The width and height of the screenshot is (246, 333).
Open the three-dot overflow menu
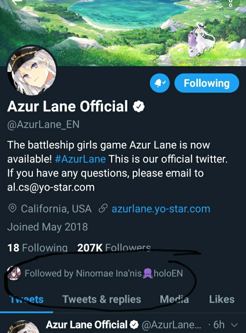click(x=231, y=3)
